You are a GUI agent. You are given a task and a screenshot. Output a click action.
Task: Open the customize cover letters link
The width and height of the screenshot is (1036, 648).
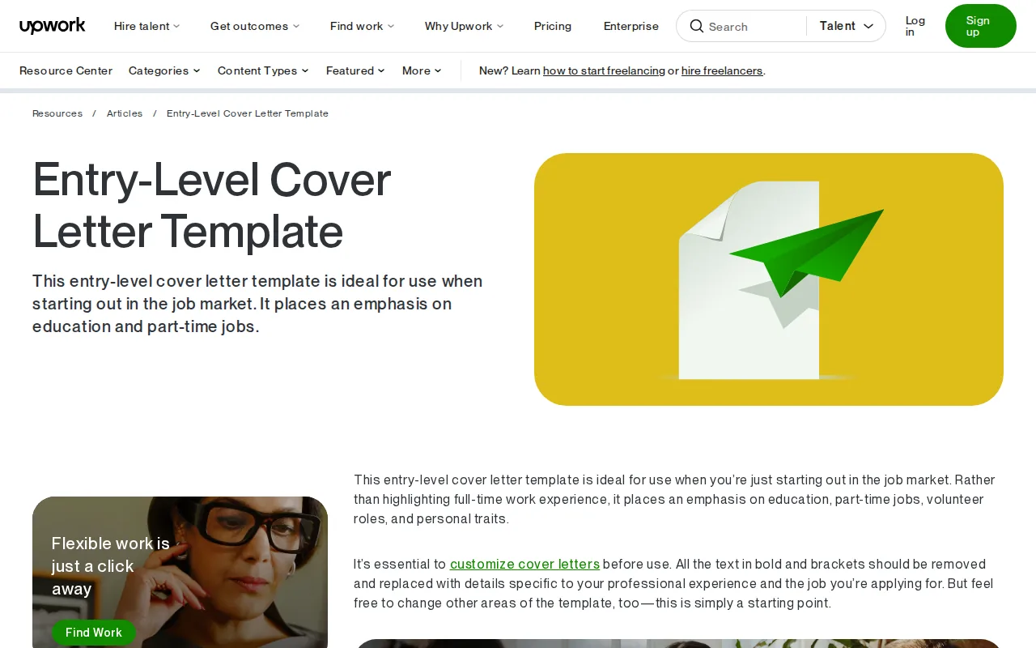pos(524,564)
